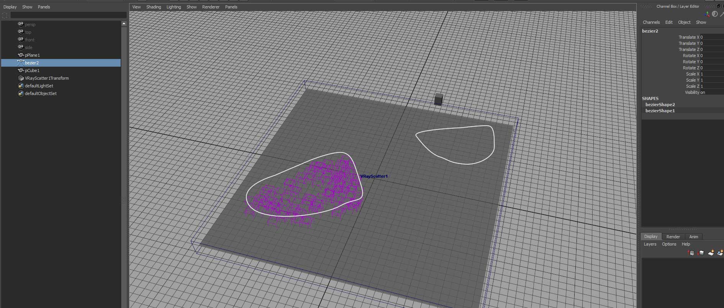Screen dimensions: 724x308
Task: Switch to the Anim layer tab
Action: pyautogui.click(x=694, y=237)
